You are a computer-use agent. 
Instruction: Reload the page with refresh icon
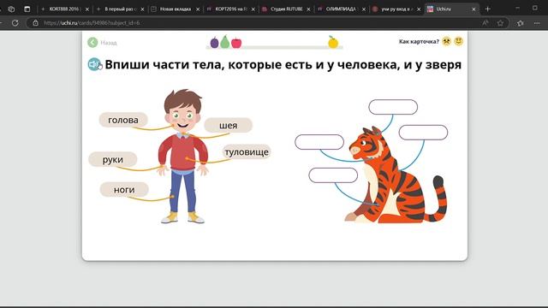(15, 23)
